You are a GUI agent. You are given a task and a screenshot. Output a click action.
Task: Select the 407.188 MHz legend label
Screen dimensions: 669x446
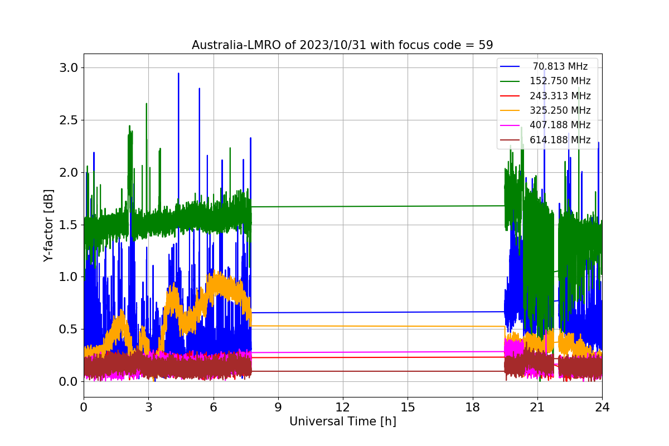(560, 125)
